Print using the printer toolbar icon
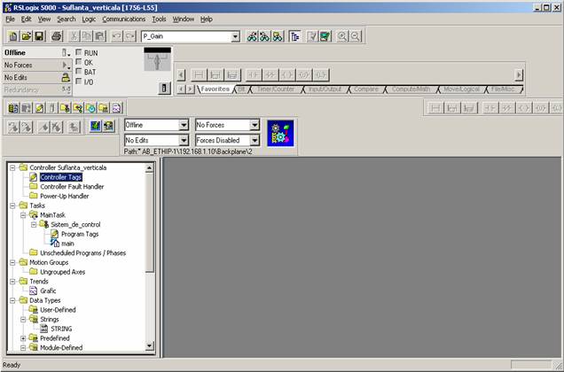Screen dimensions: 564x372 57,36
